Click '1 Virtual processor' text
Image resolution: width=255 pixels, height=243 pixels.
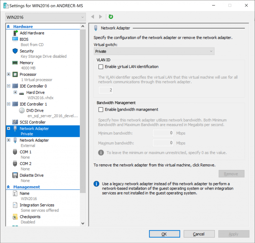pos(37,80)
